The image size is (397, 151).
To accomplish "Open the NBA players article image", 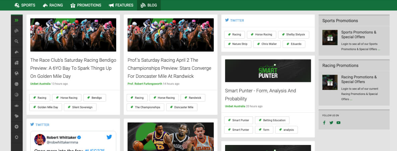I will coord(171,137).
